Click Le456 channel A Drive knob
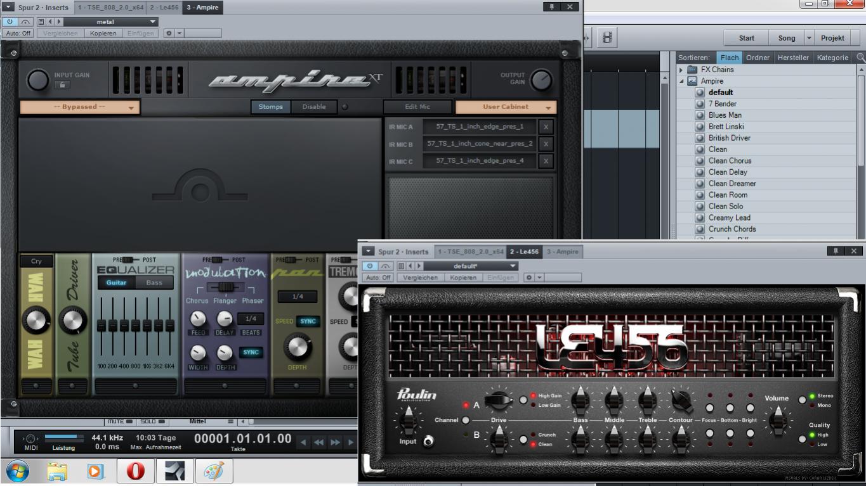 499,400
